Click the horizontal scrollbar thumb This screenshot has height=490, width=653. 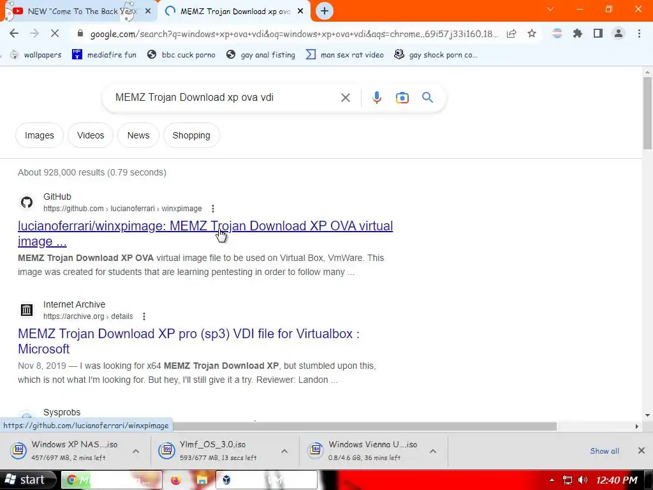pyautogui.click(x=364, y=426)
